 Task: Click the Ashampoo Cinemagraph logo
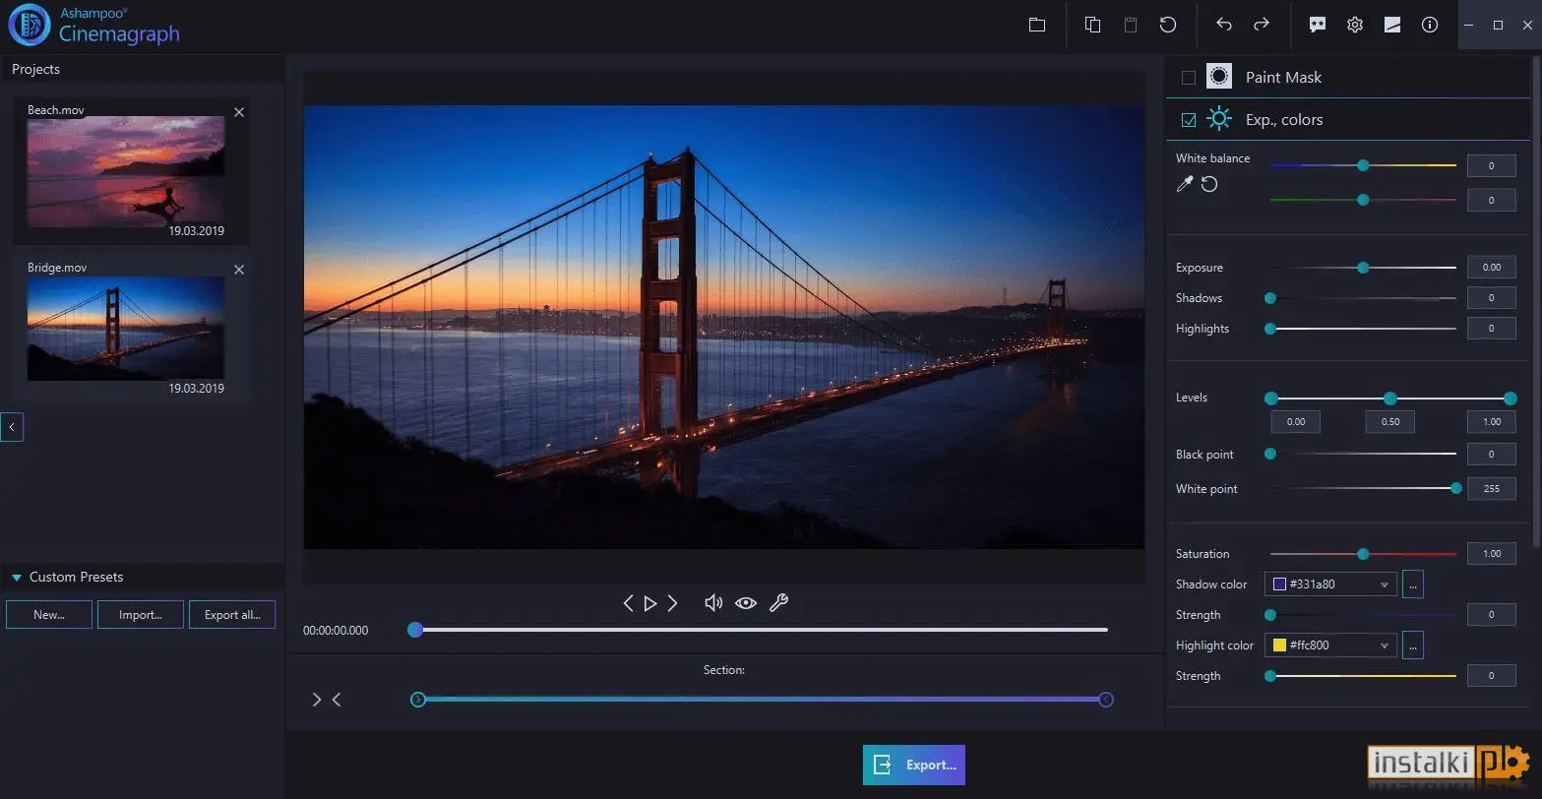tap(94, 26)
